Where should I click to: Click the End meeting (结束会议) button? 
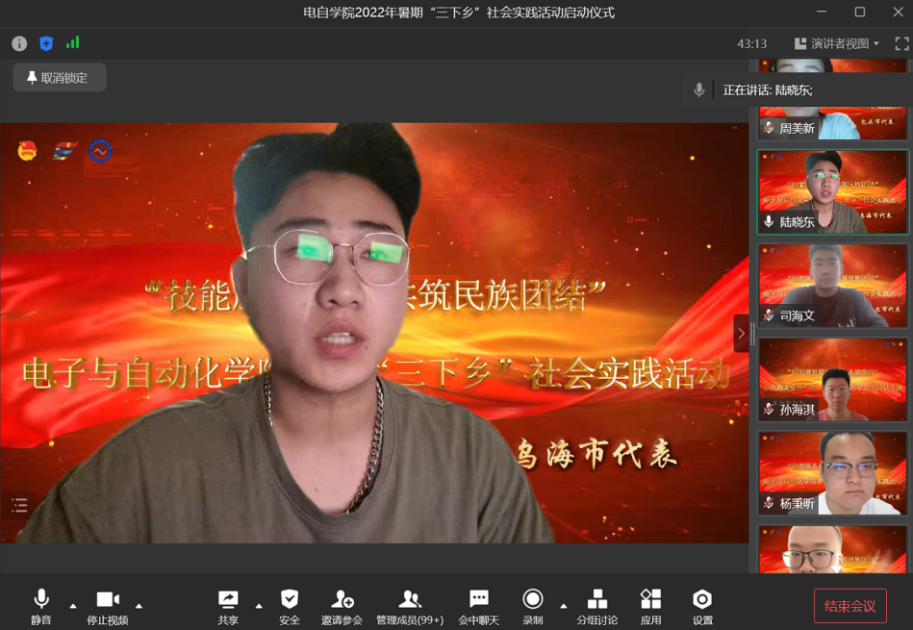[850, 606]
